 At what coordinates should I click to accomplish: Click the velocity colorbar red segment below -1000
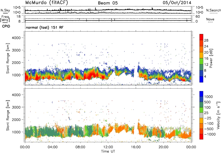pos(201,137)
